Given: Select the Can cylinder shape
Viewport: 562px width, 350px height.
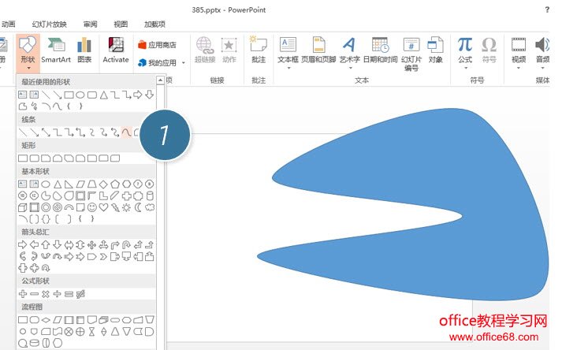Looking at the screenshot, I should pyautogui.click(x=150, y=195).
